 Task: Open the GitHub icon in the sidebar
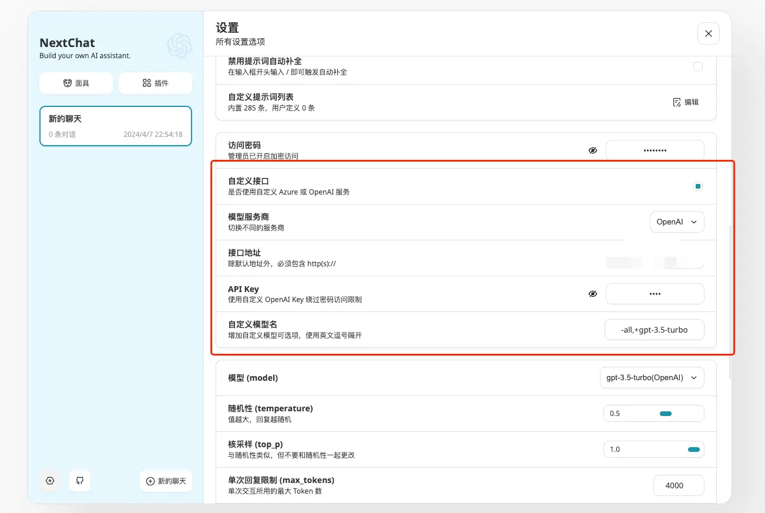click(80, 481)
